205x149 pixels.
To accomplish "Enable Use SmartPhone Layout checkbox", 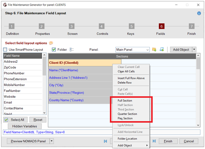I will point(6,50).
